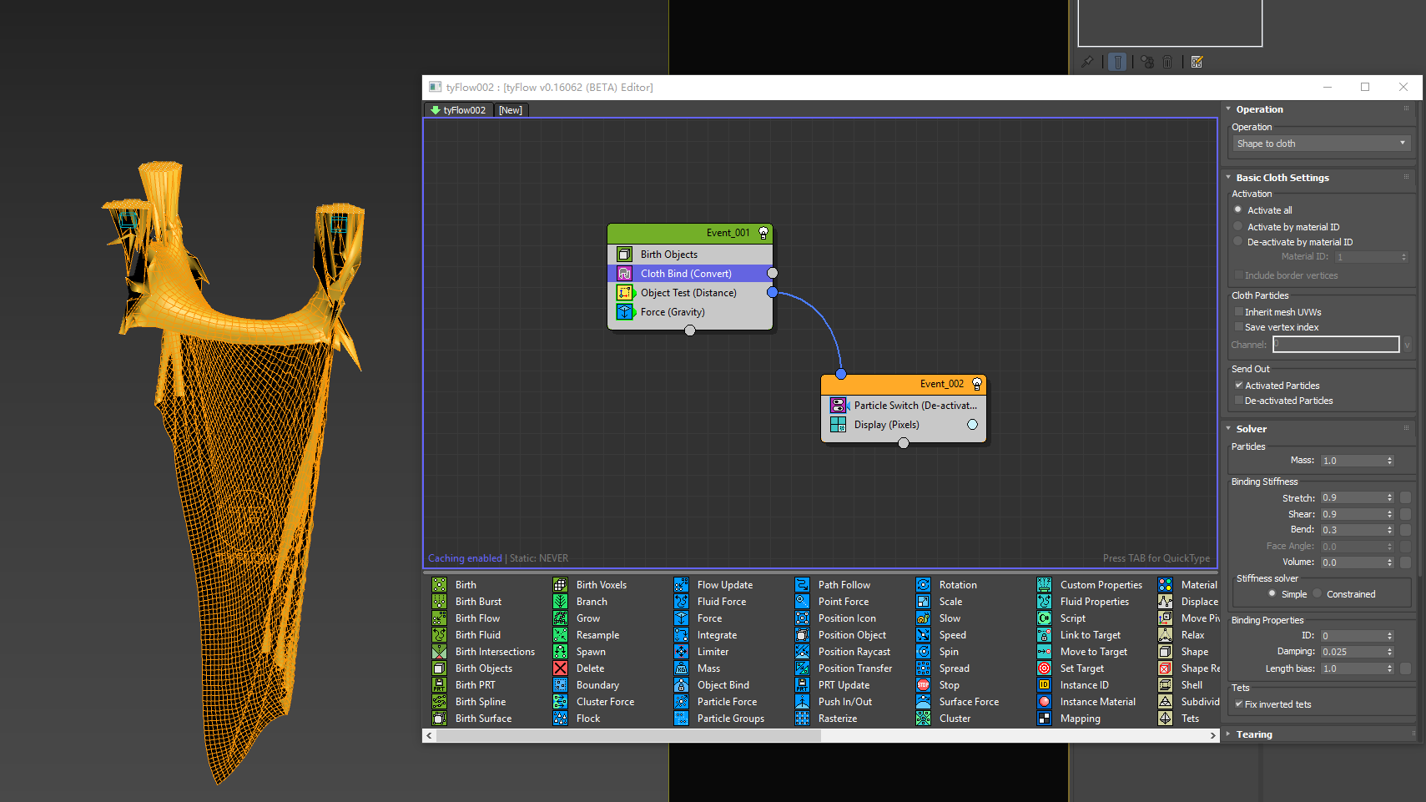Click in the Channel input field
This screenshot has height=802, width=1426.
pyautogui.click(x=1336, y=345)
